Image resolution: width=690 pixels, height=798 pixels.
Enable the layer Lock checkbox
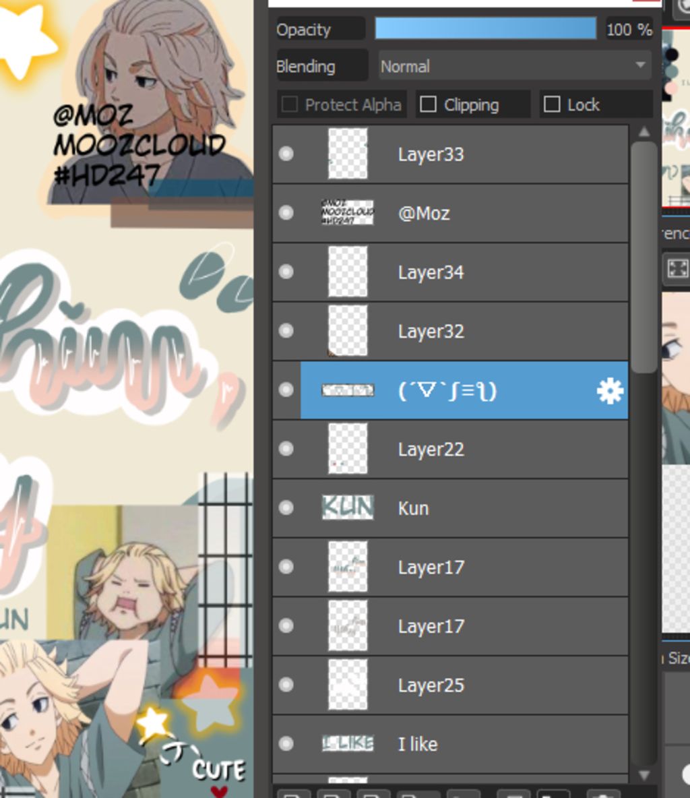click(552, 104)
